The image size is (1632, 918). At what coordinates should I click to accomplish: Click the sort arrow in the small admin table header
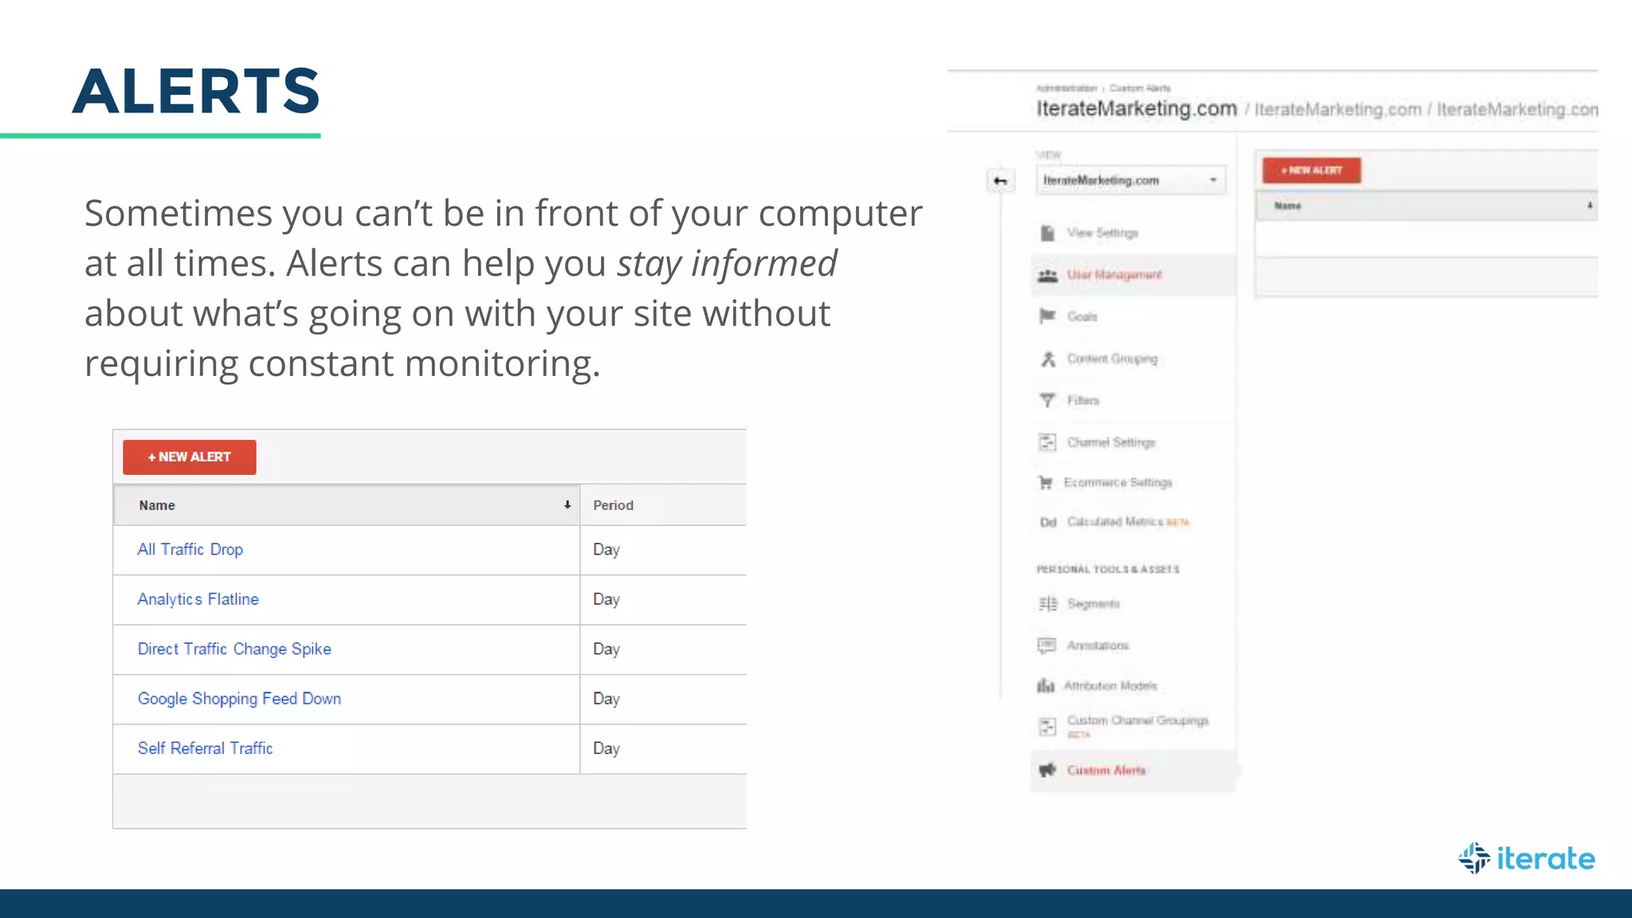click(x=1590, y=206)
